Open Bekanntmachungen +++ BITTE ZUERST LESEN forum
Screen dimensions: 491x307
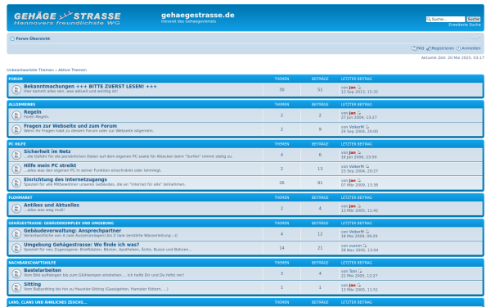tap(90, 87)
